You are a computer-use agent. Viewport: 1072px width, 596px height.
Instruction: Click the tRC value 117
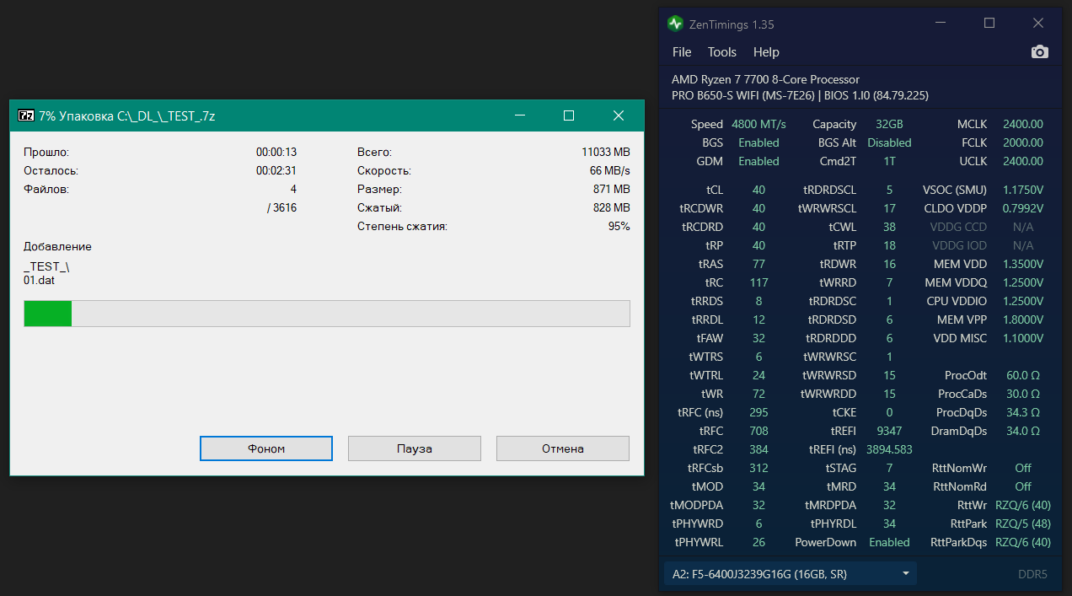click(758, 282)
